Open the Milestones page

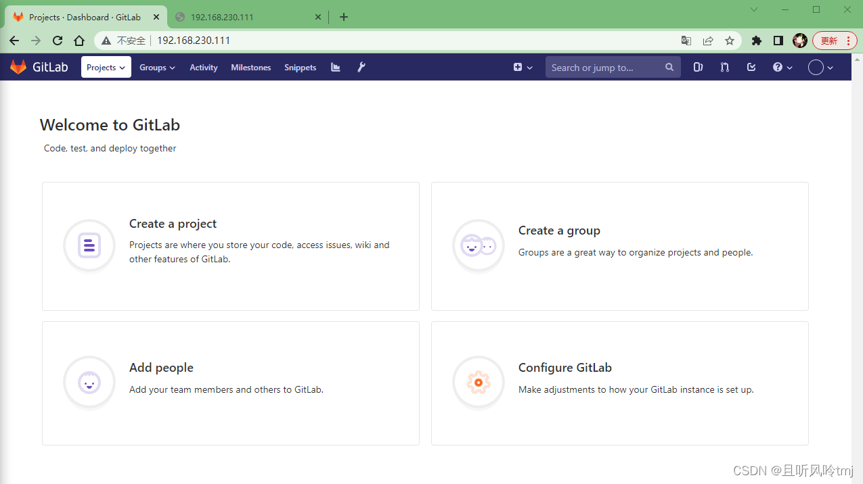pos(251,68)
